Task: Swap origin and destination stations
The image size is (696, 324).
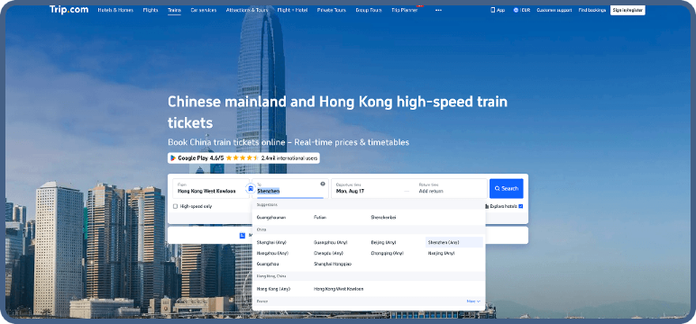Action: [251, 188]
